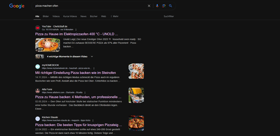Open the Alfa Forni result oven thumbnail
Viewport: 280px width, 136px height.
pos(136,95)
